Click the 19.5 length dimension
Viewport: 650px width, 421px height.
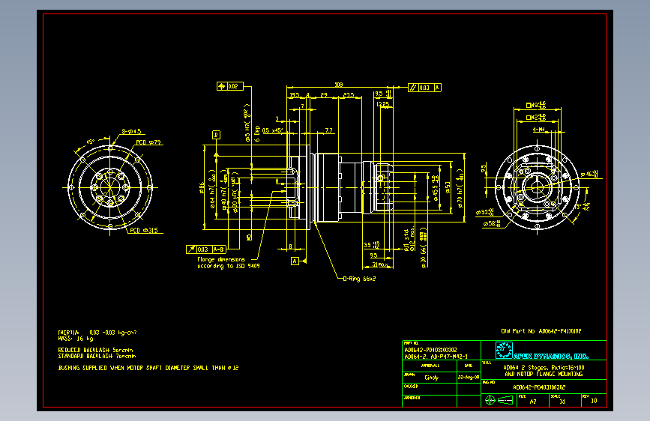(x=295, y=95)
